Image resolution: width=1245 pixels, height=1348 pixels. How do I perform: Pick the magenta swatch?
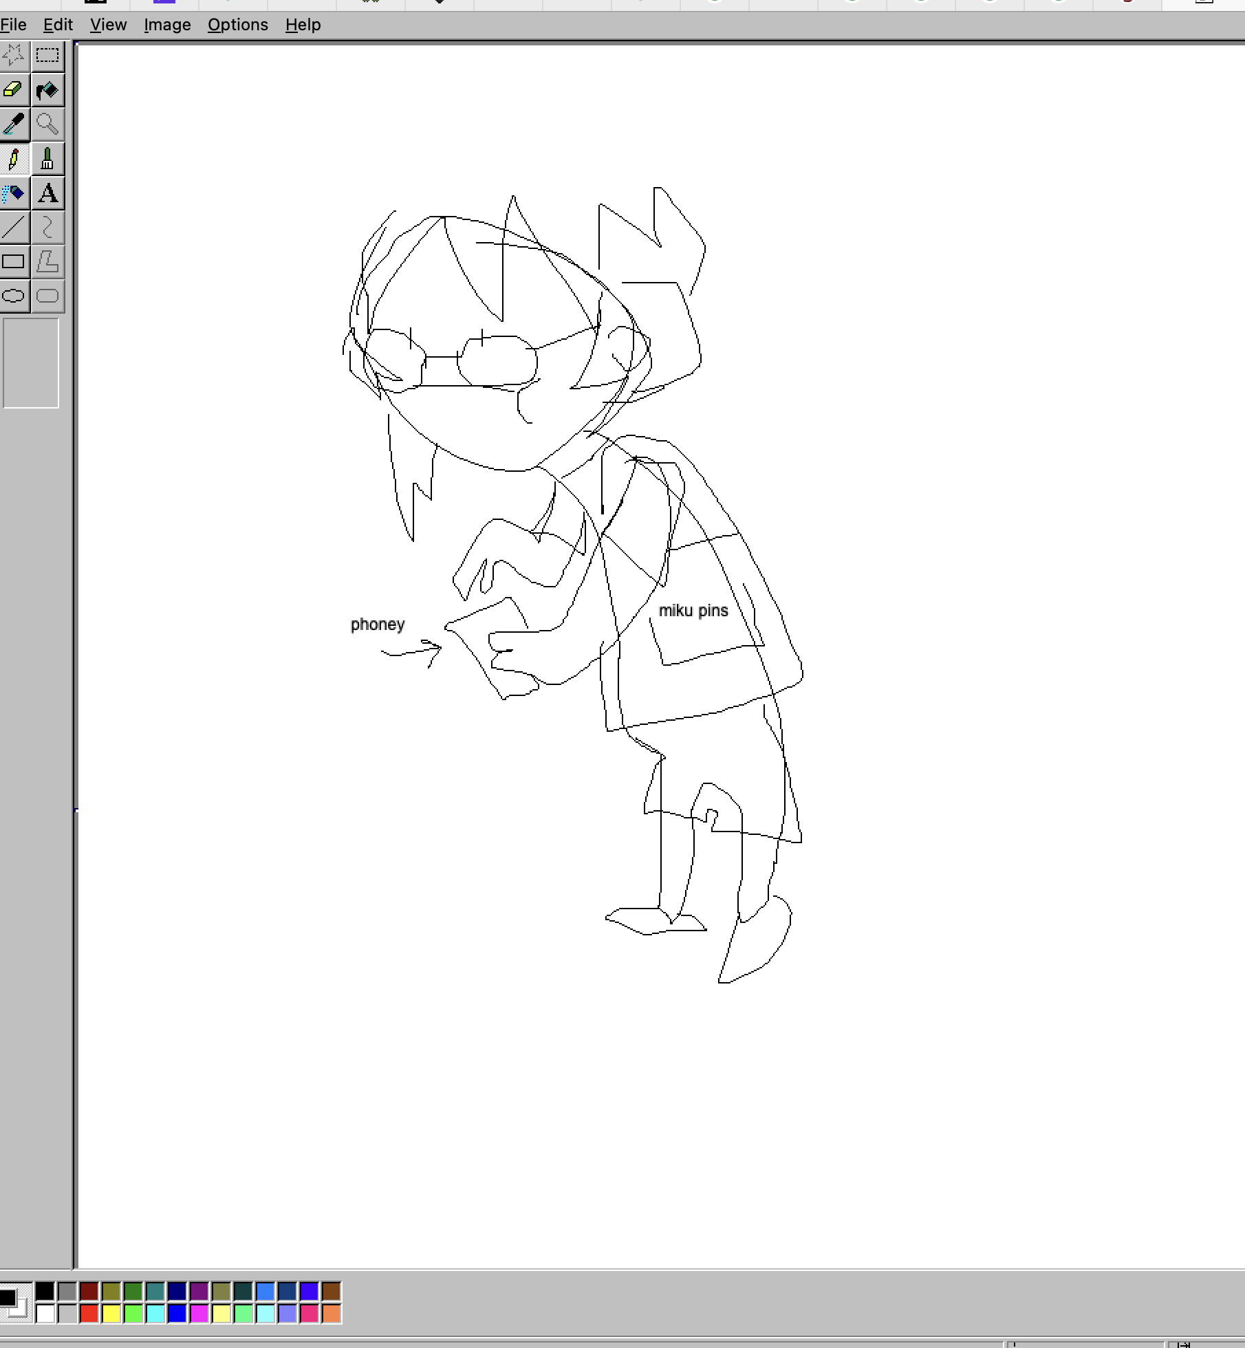point(199,1314)
